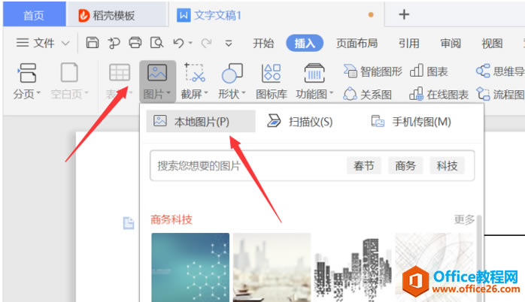This screenshot has width=525, height=302.
Task: Insert a 流程图 flowchart
Action: (x=500, y=95)
